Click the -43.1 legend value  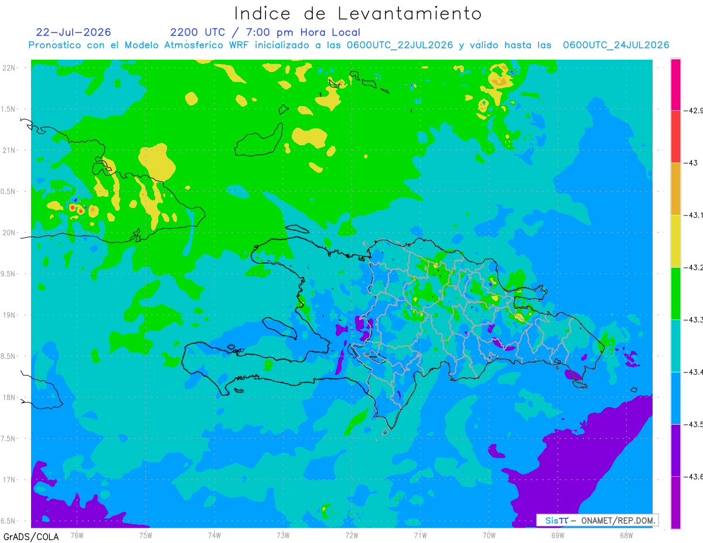click(693, 215)
